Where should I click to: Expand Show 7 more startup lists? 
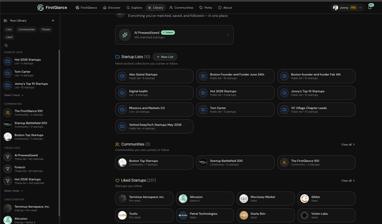14,95
